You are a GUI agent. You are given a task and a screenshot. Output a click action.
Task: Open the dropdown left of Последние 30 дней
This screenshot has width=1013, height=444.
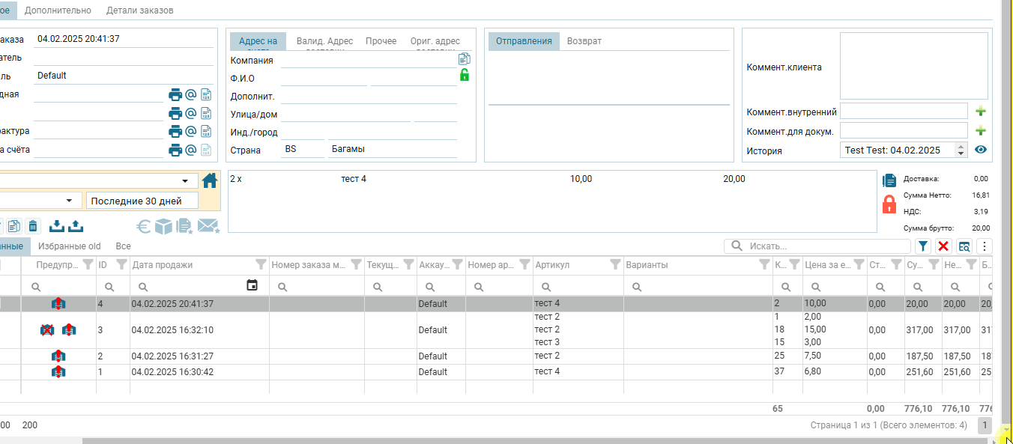tap(69, 201)
